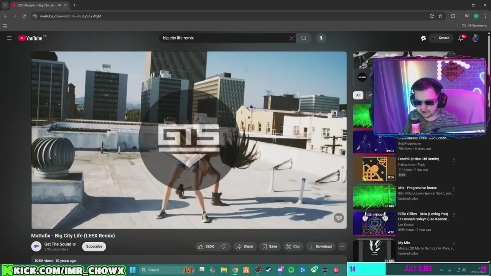Open the Chrome three-dot menu
Viewport: 491px width, 276px height.
pyautogui.click(x=485, y=16)
